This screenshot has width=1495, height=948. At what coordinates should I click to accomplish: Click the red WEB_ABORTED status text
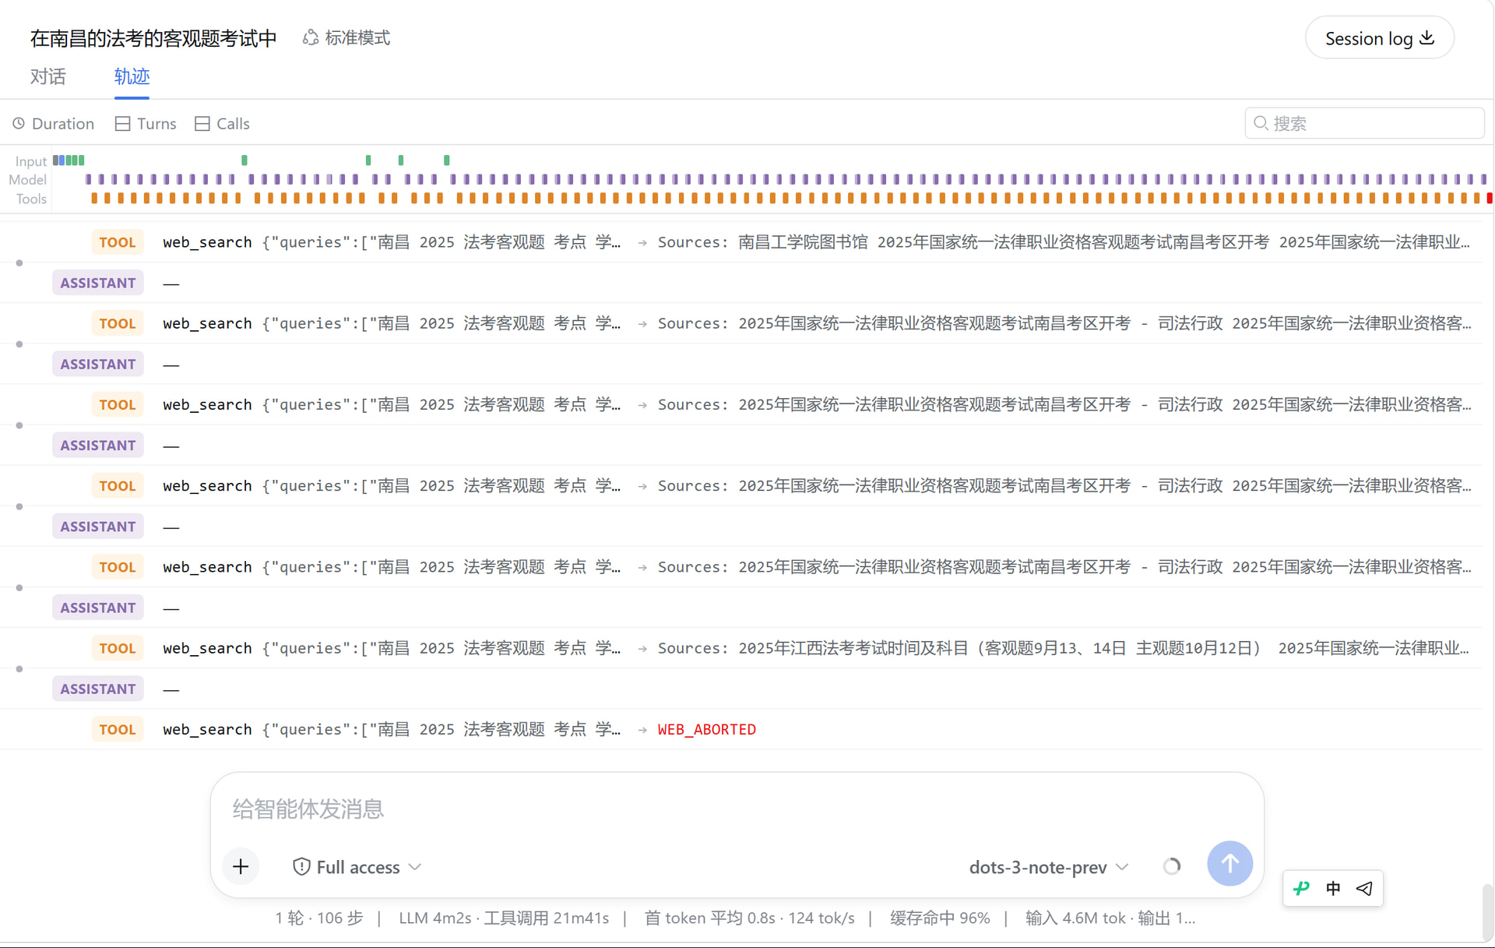706,729
